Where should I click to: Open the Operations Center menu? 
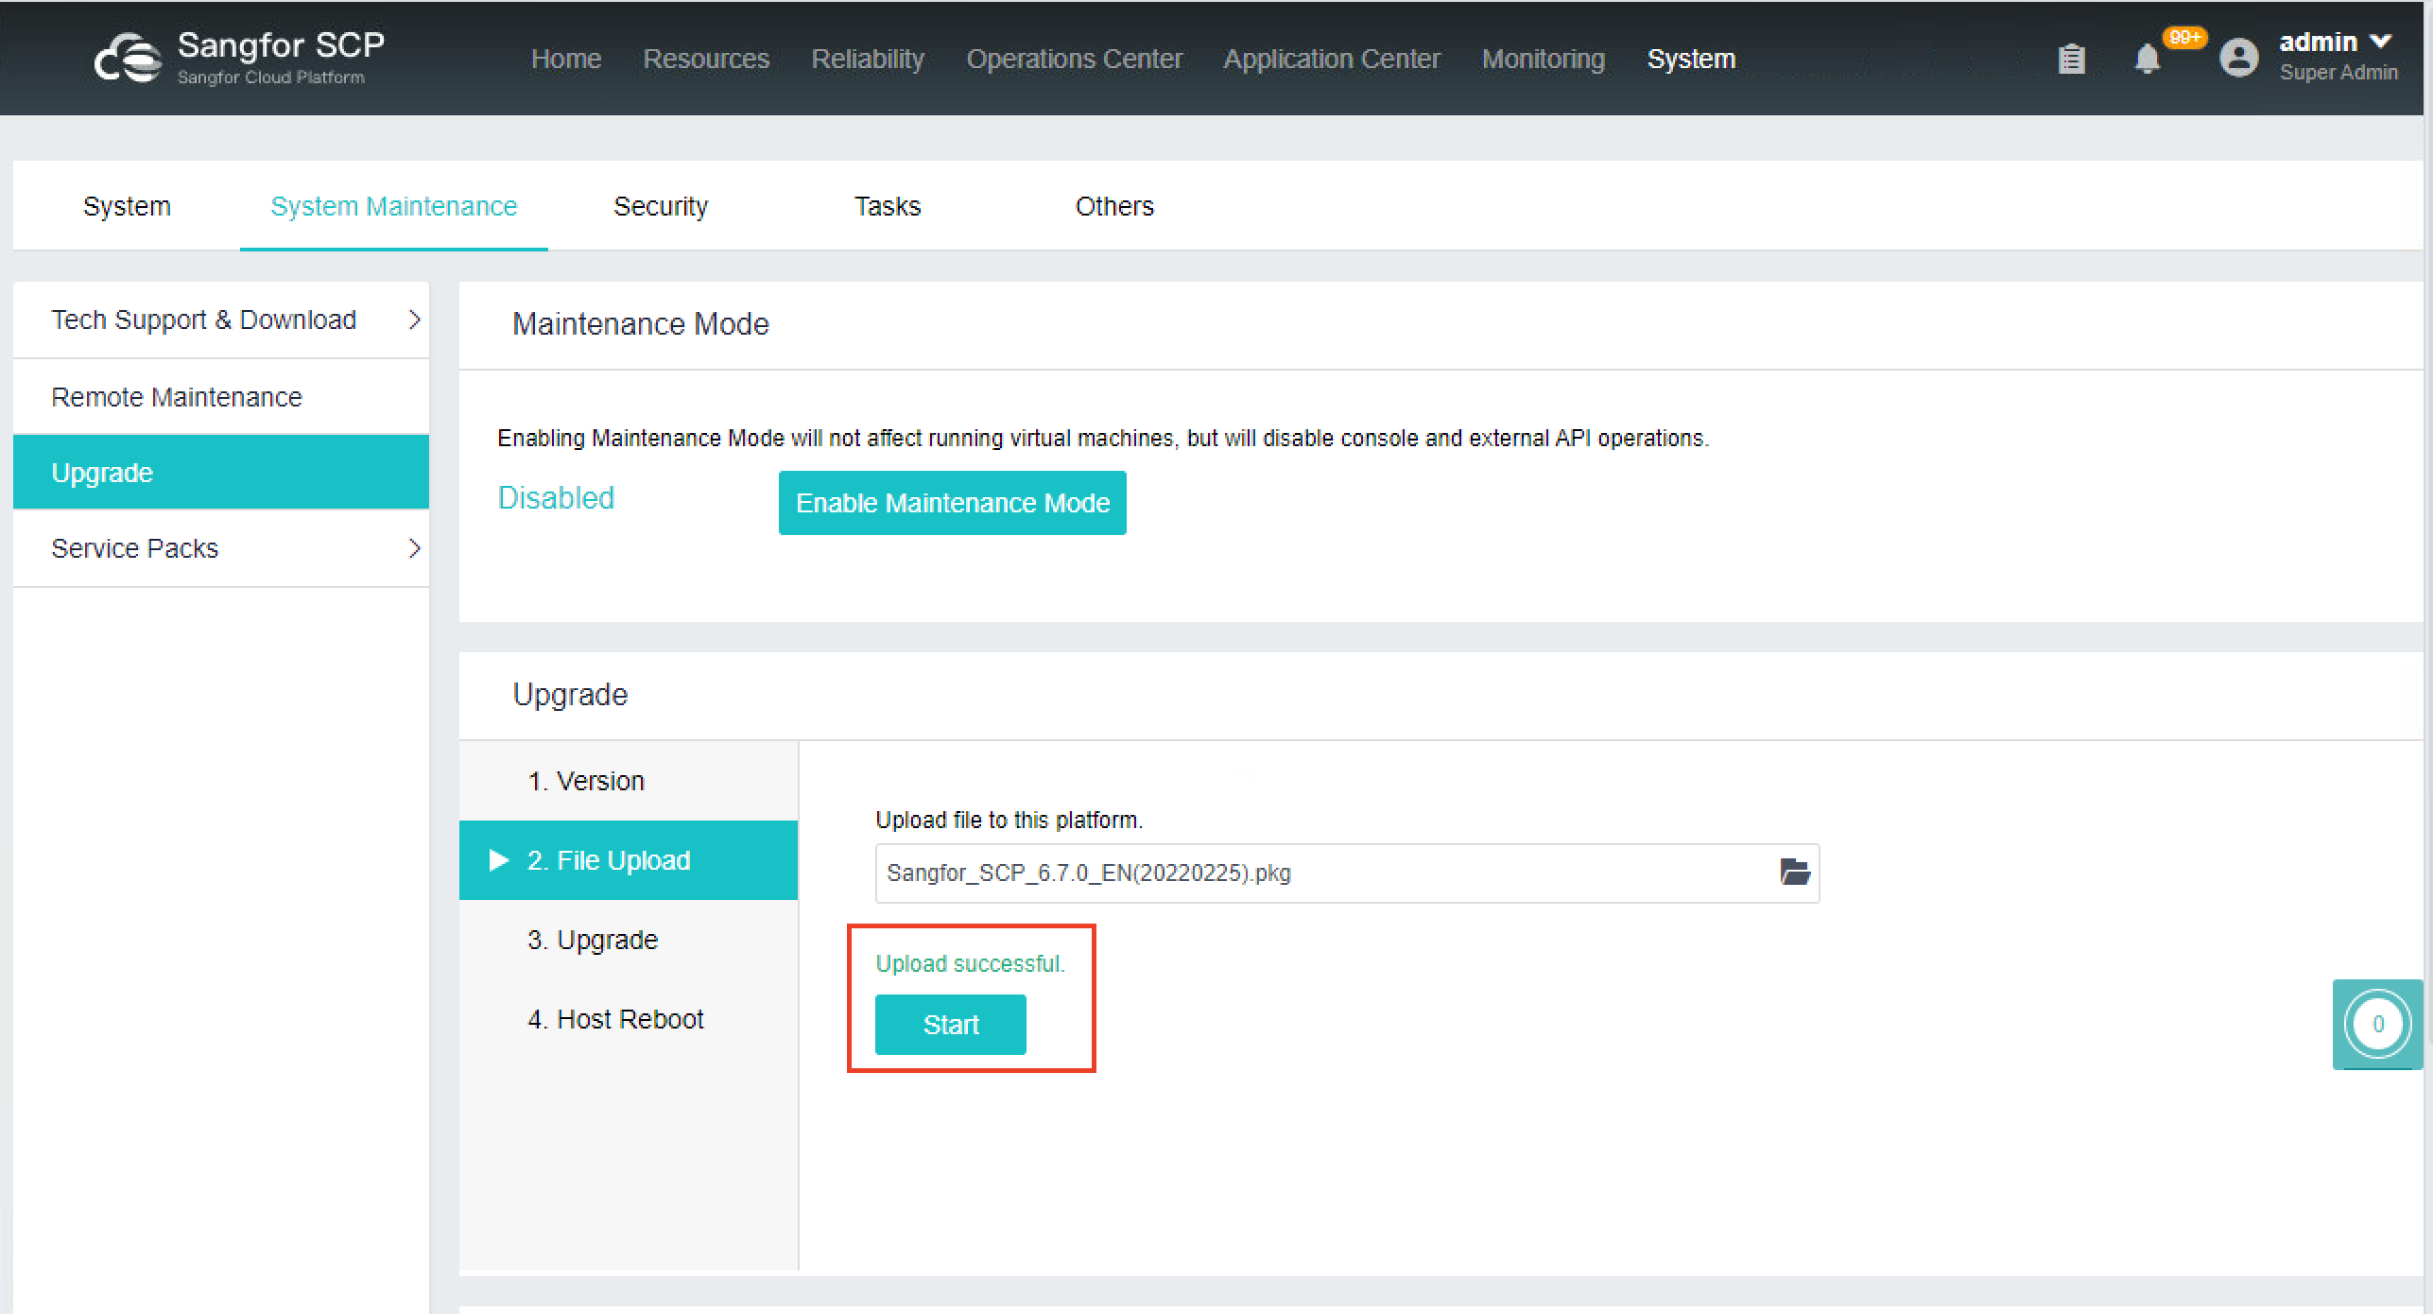(x=1074, y=59)
